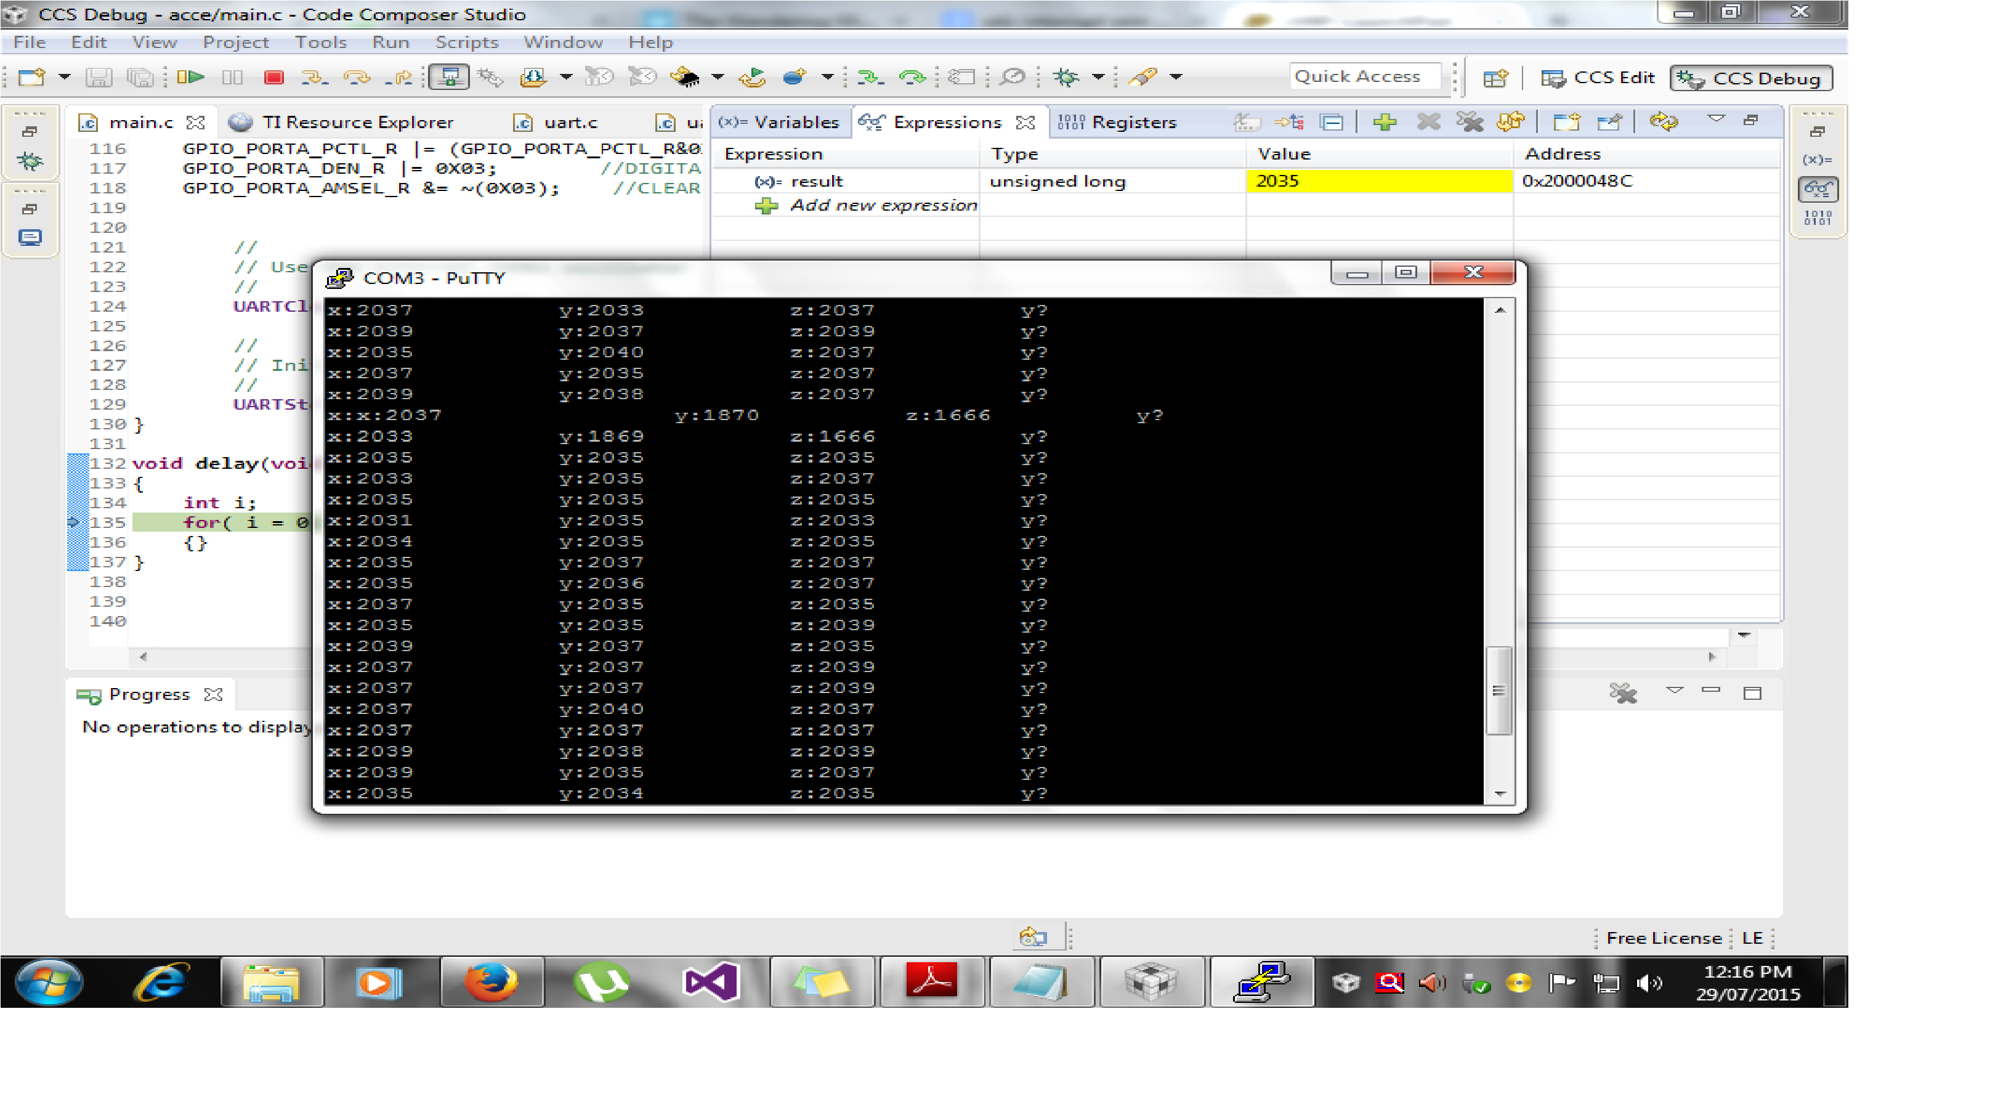Viewport: 1998px width, 1099px height.
Task: Expand dropdown arrow beside the Debug bug icon
Action: (x=1098, y=77)
